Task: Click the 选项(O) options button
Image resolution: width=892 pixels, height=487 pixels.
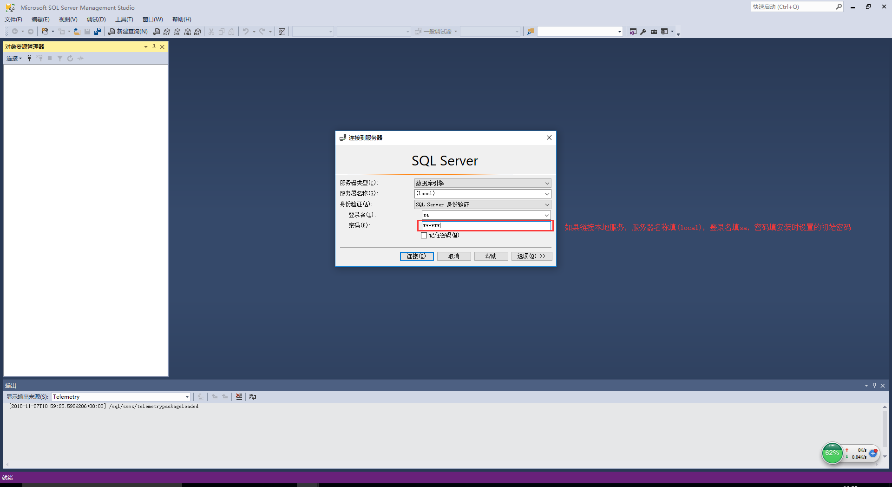Action: pos(531,256)
